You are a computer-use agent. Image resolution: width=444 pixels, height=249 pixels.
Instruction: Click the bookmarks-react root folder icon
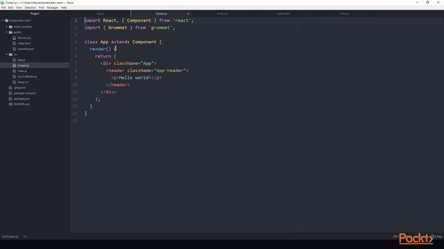(7, 21)
